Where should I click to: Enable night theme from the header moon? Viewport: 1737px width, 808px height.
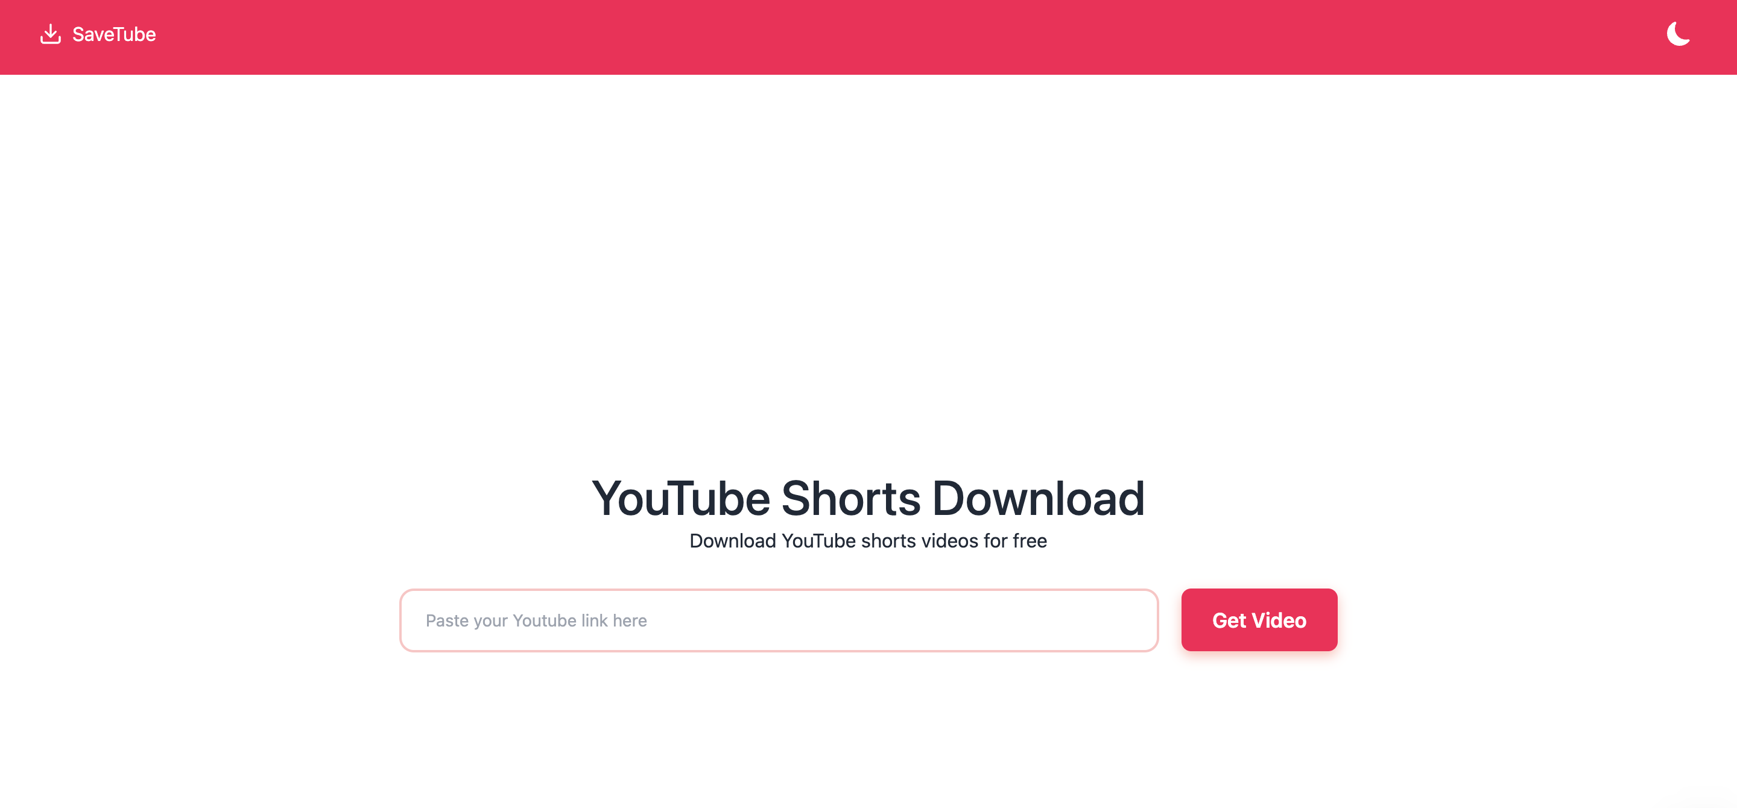(1678, 34)
